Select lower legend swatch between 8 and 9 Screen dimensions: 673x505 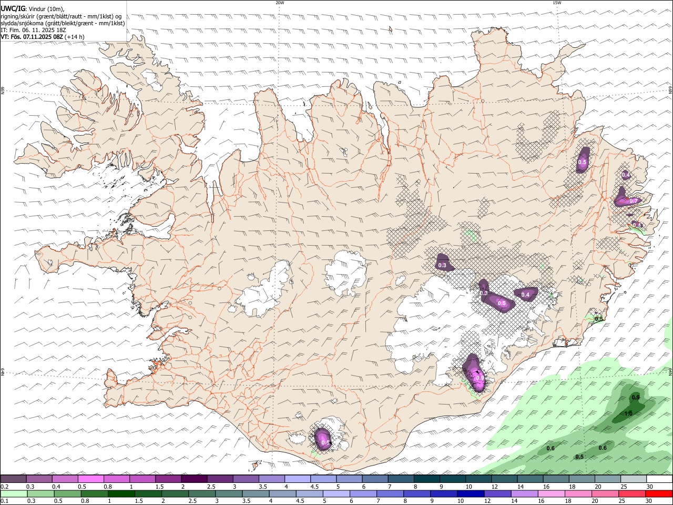point(417,493)
